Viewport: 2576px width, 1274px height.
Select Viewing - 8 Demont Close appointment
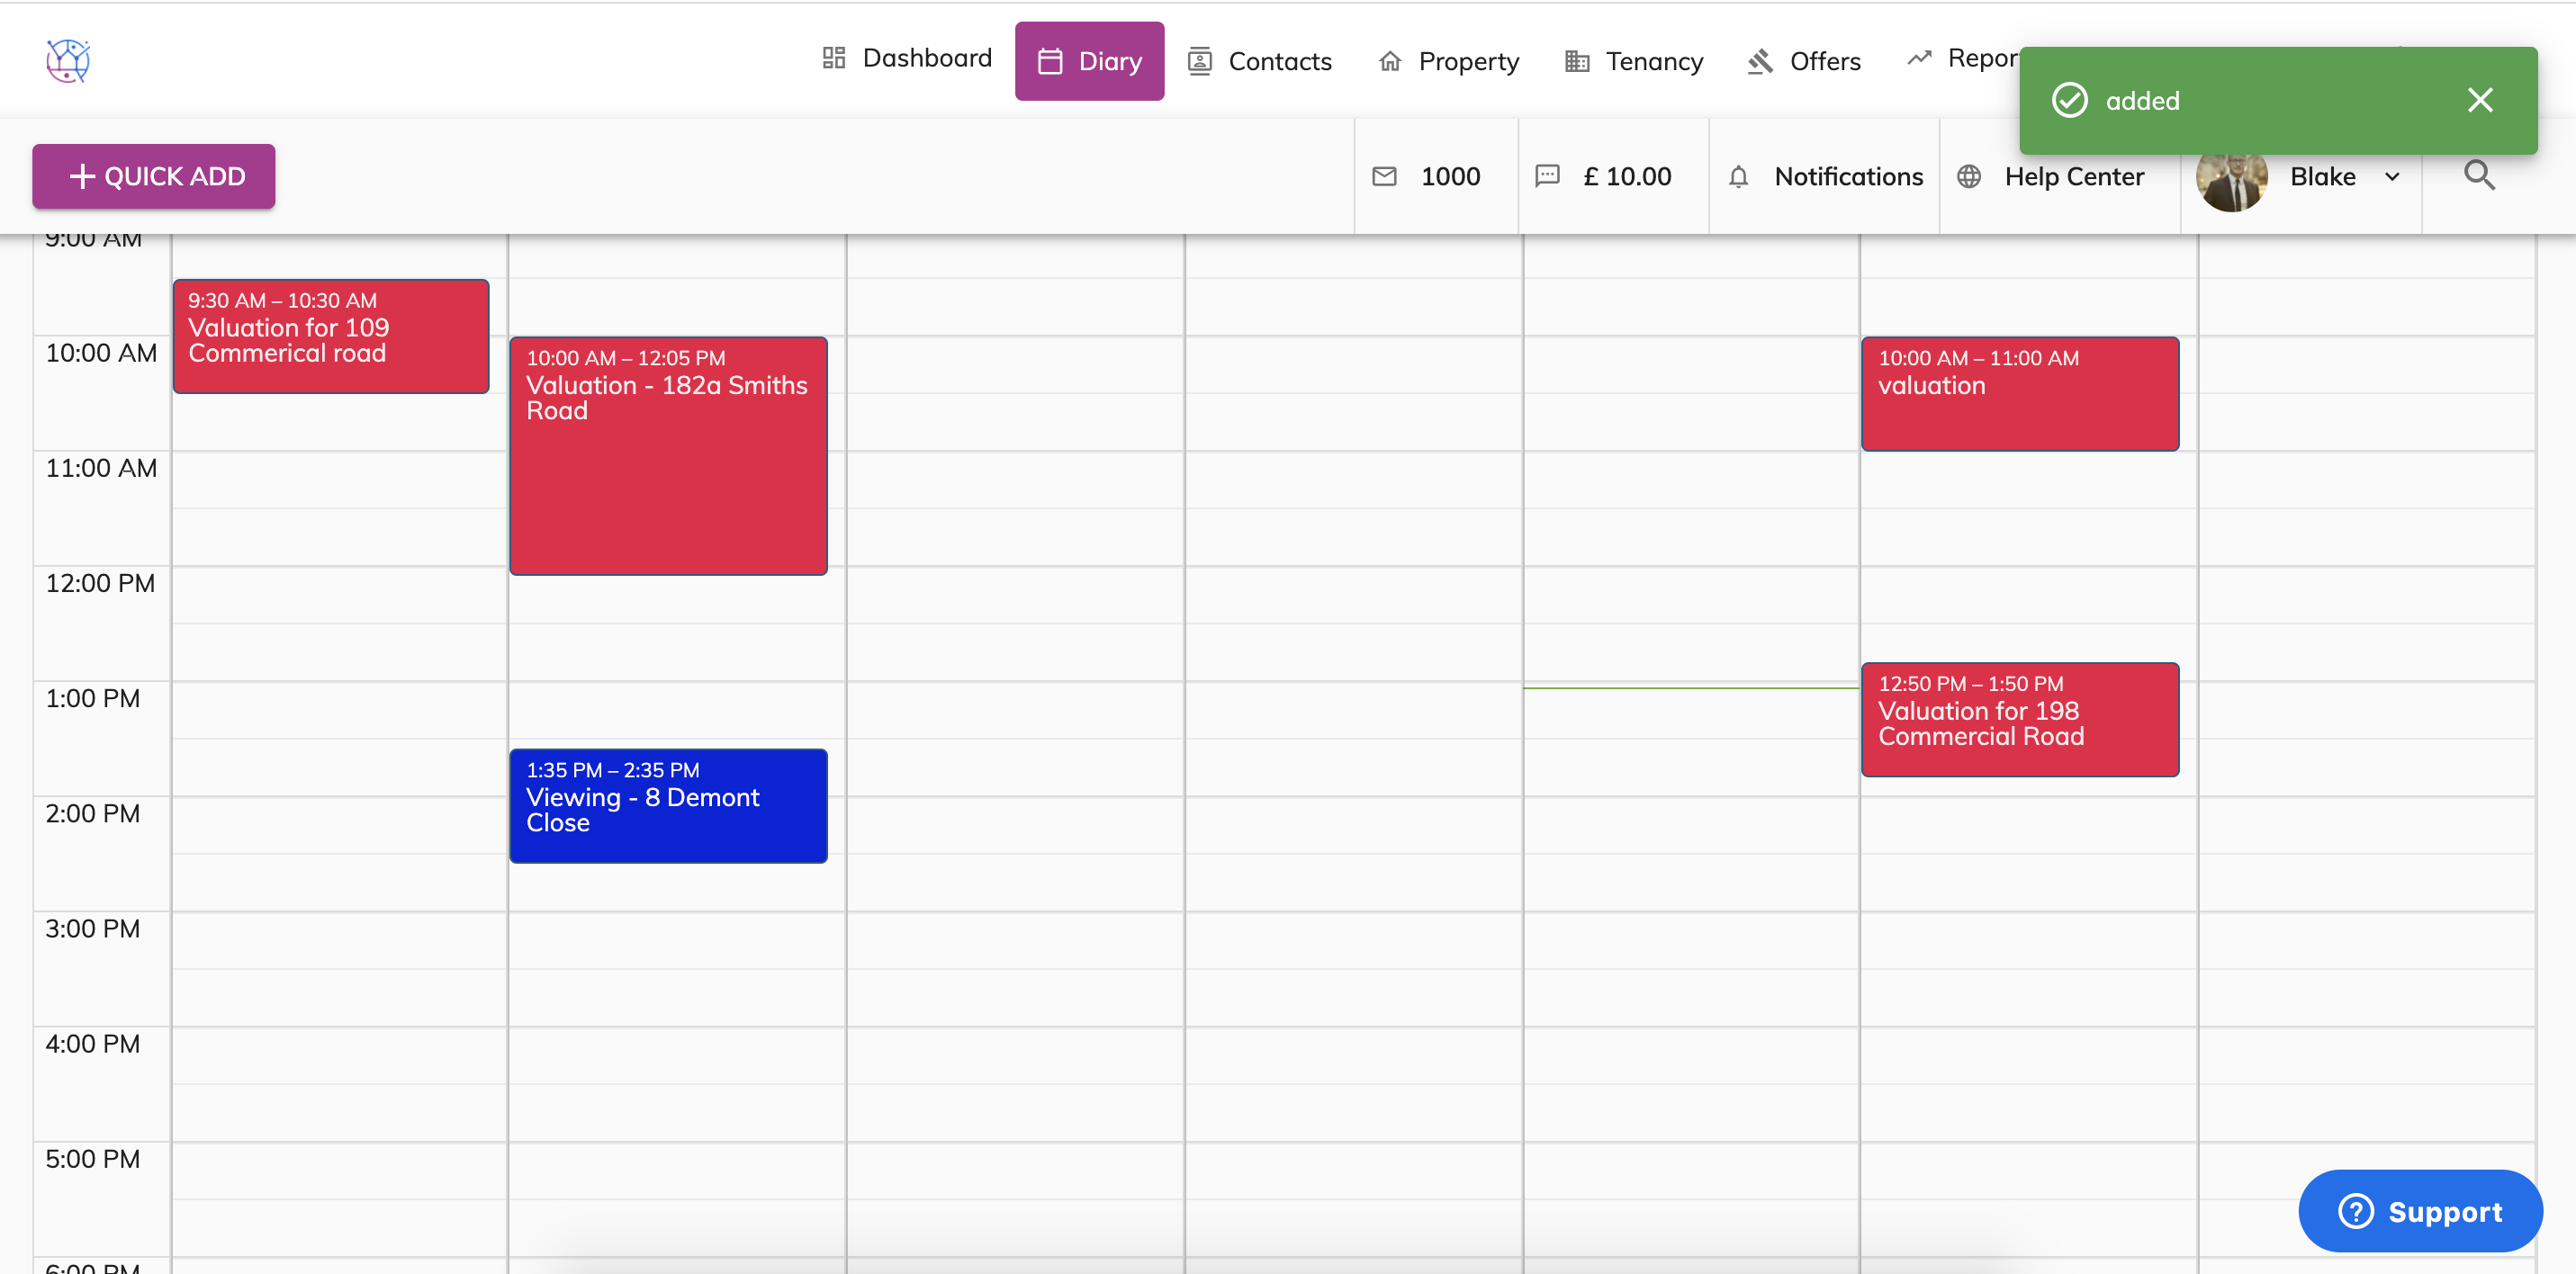point(668,806)
